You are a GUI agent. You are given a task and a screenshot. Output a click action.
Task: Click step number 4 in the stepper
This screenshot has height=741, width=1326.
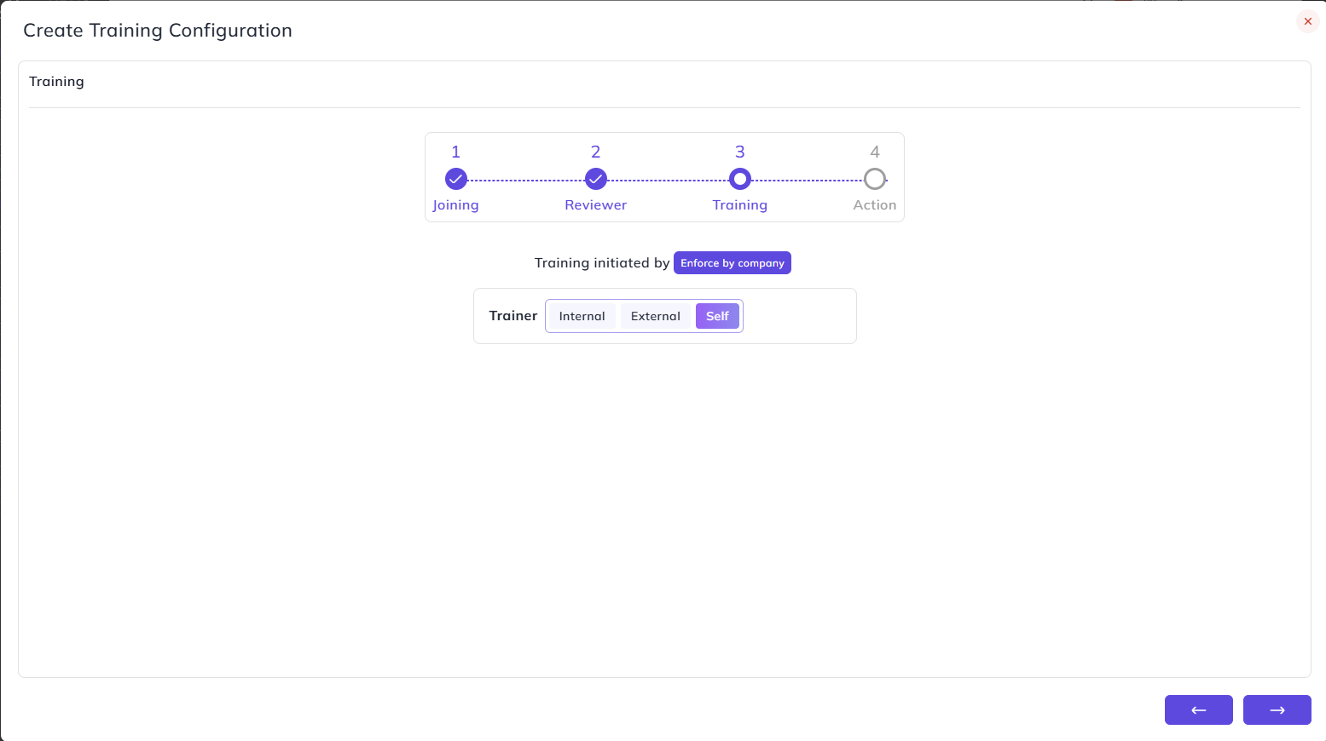(x=875, y=152)
